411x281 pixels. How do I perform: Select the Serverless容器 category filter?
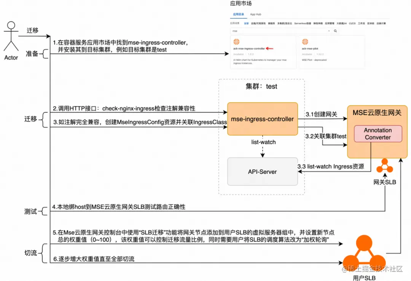pos(303,23)
